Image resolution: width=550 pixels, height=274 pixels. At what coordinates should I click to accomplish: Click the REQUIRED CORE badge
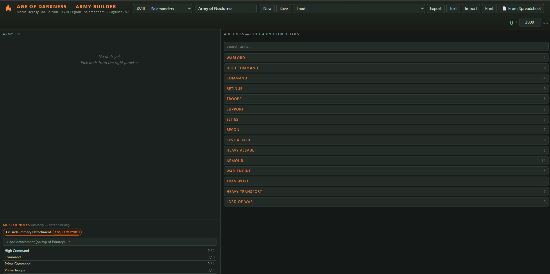point(66,232)
